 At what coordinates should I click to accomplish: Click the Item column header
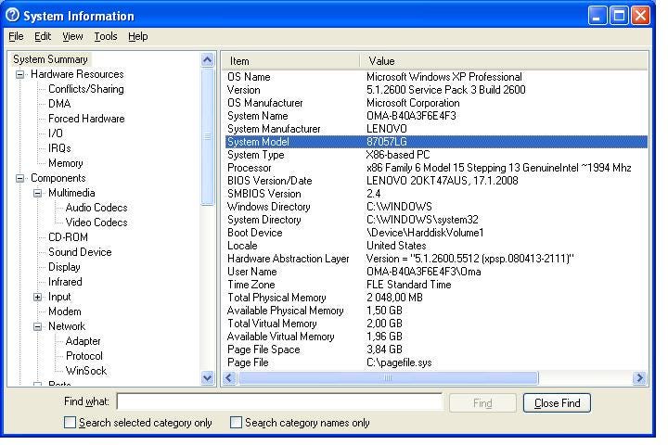pos(291,61)
